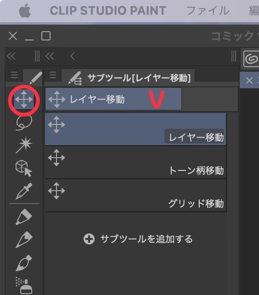Minimize the window with underscore button

coord(29,40)
